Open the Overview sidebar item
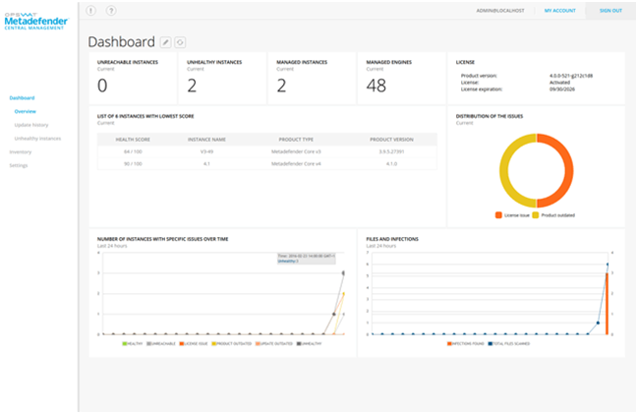The image size is (638, 414). coord(26,111)
